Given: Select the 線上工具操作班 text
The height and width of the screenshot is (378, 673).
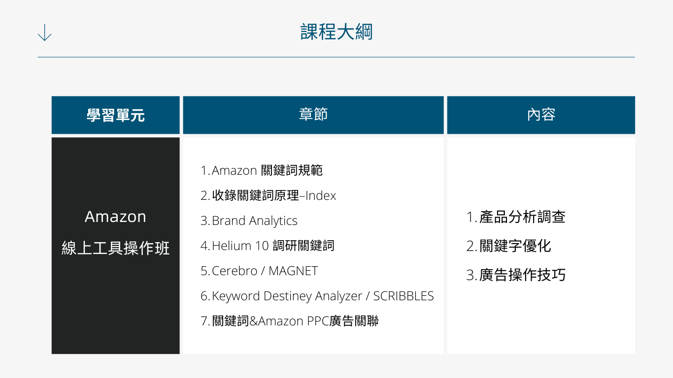Looking at the screenshot, I should [x=115, y=248].
